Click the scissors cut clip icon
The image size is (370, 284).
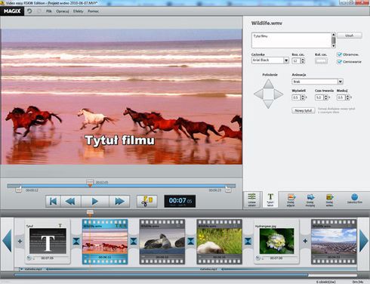tap(147, 201)
